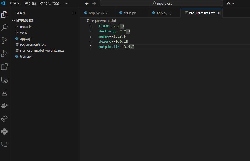This screenshot has width=250, height=161.
Task: Open the Python extension panel
Action: click(x=4, y=132)
